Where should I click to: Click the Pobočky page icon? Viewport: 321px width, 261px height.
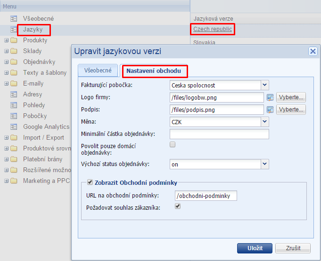click(x=14, y=116)
